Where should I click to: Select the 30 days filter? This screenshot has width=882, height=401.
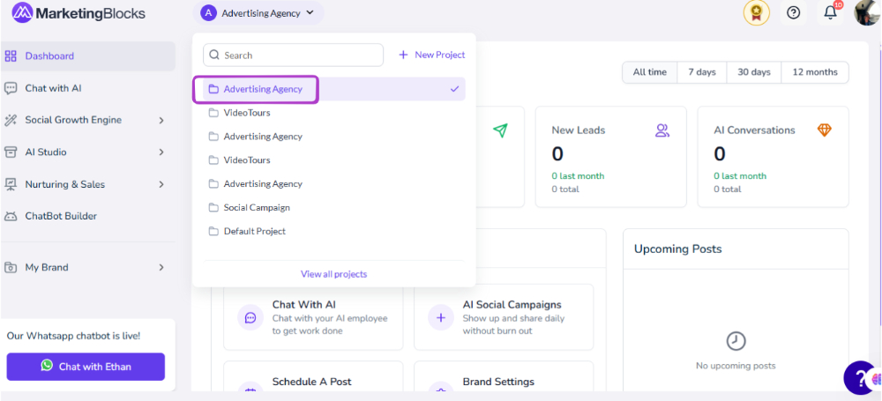point(754,72)
